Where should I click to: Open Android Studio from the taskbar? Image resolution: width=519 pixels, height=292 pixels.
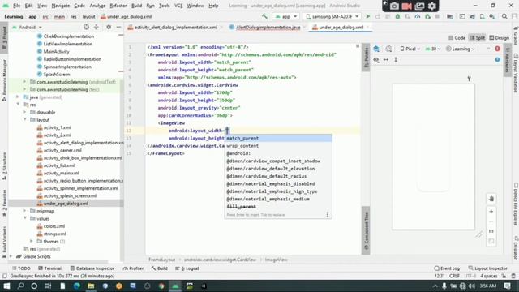click(175, 286)
